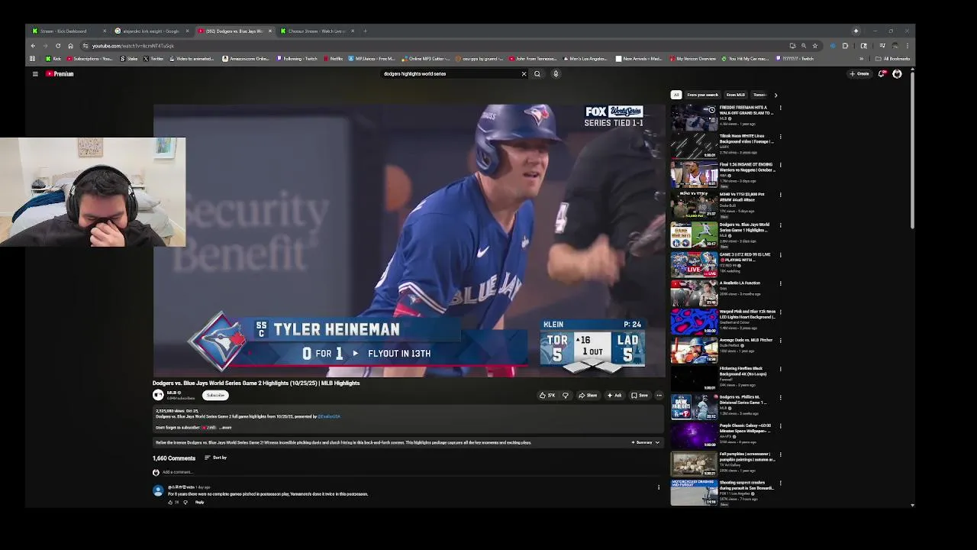Go to YouTube Premium home logo
Screen dimensions: 977x550
60,74
